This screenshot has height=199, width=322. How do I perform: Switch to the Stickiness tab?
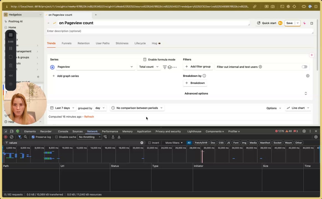(122, 43)
